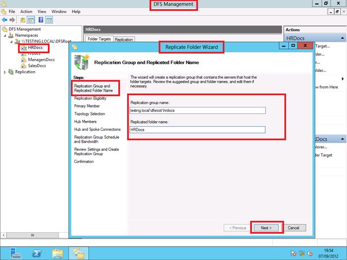
Task: Switch to the Replication tab
Action: point(124,40)
